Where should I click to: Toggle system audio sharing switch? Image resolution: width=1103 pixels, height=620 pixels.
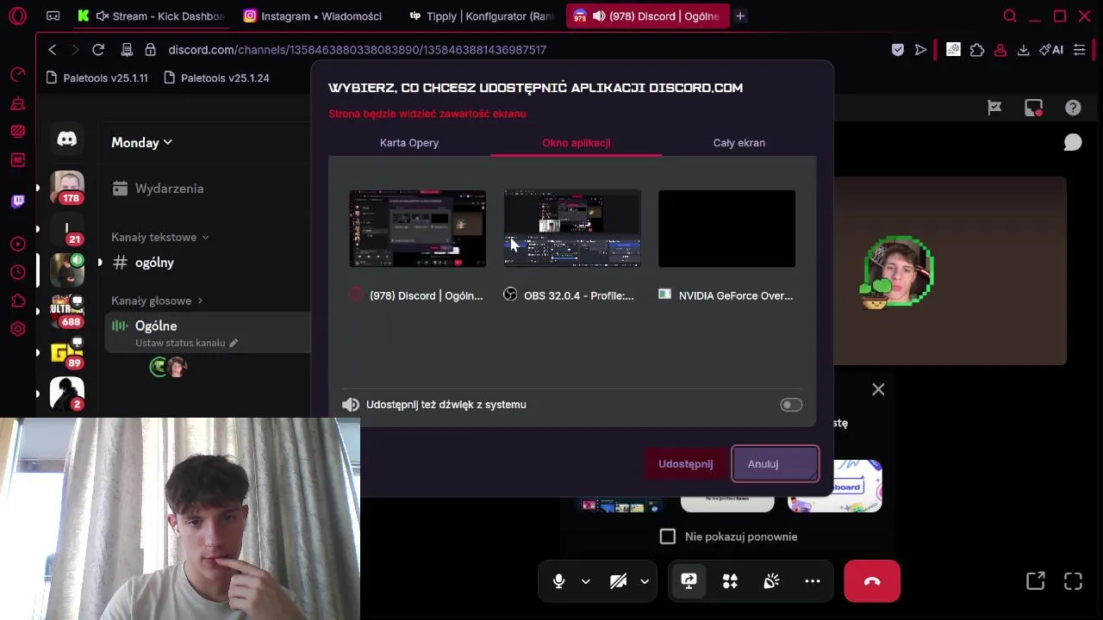click(791, 405)
